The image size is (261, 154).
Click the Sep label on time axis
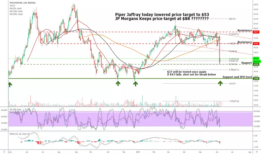[76, 152]
